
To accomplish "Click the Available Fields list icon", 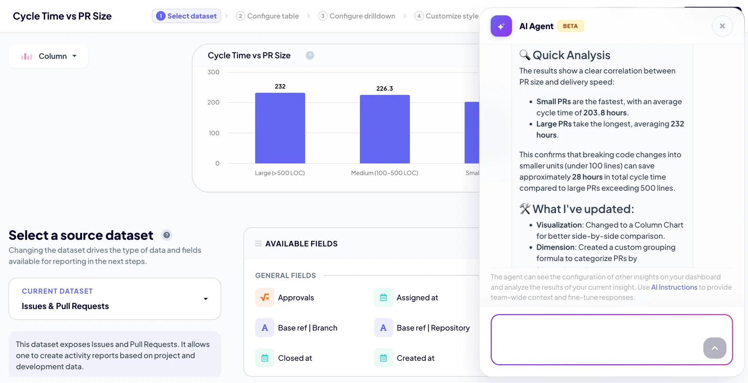I will coord(258,244).
